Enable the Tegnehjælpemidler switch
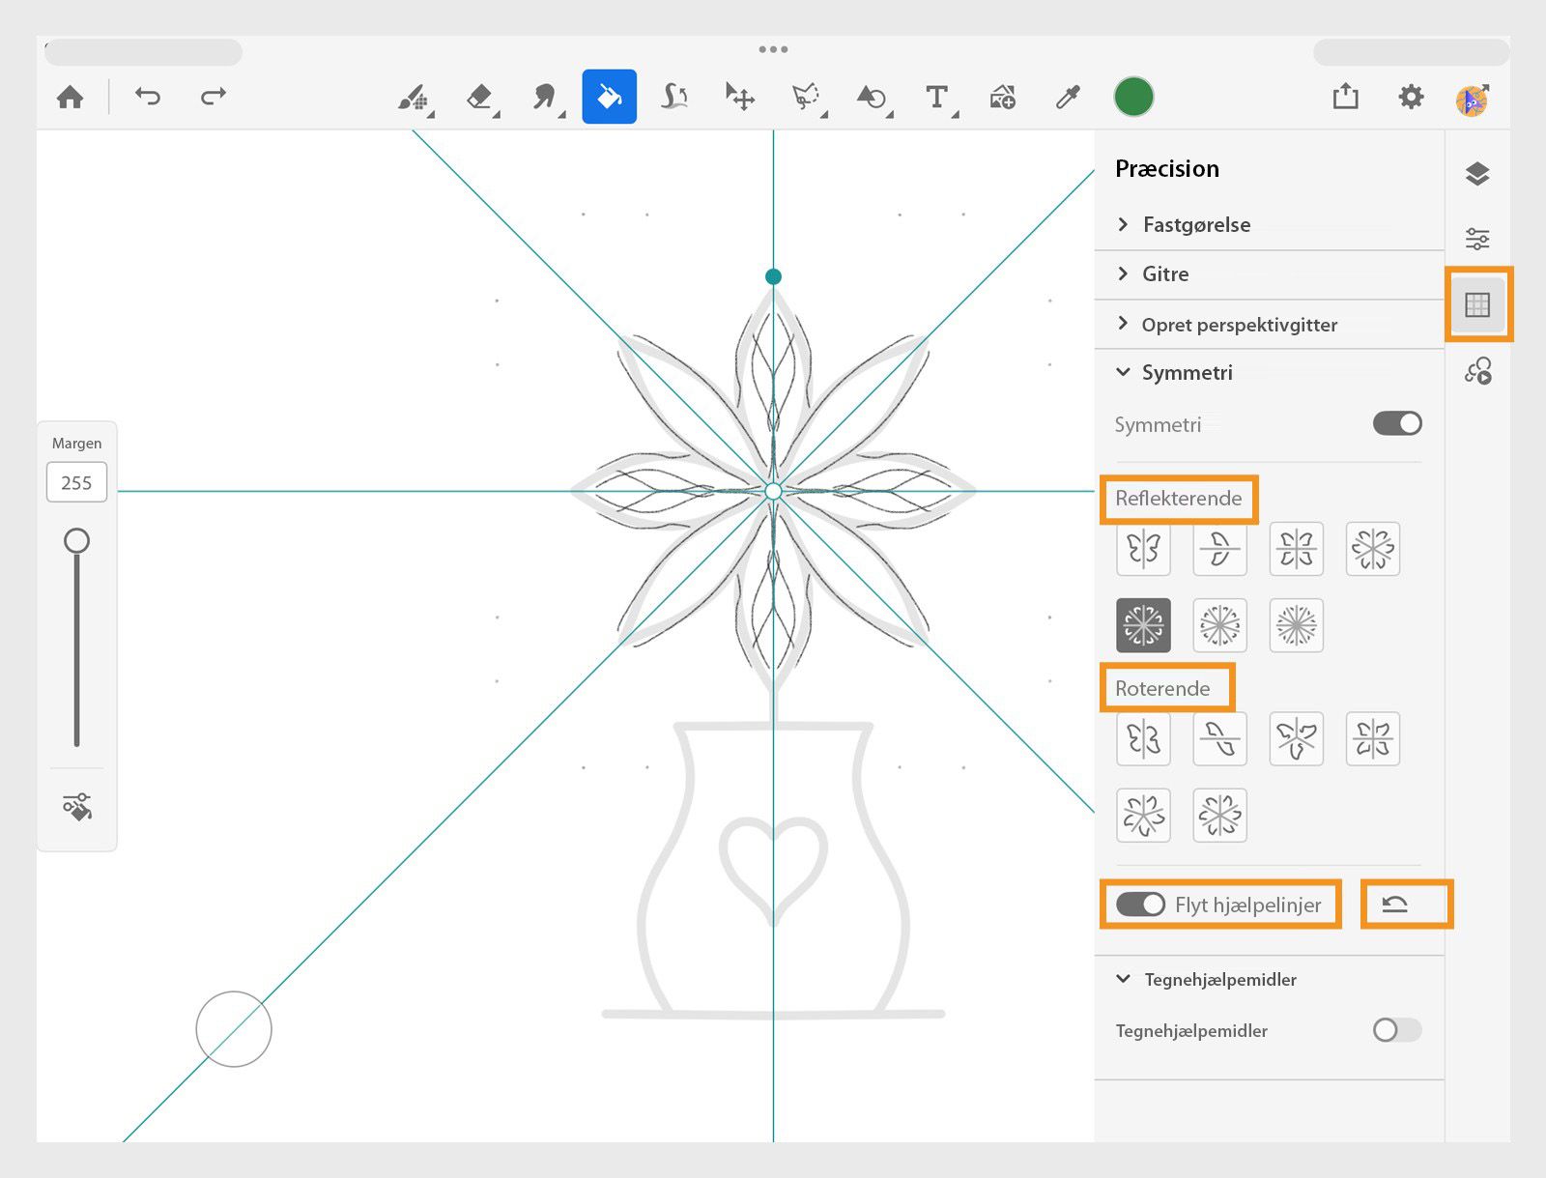The image size is (1546, 1178). (x=1397, y=1030)
